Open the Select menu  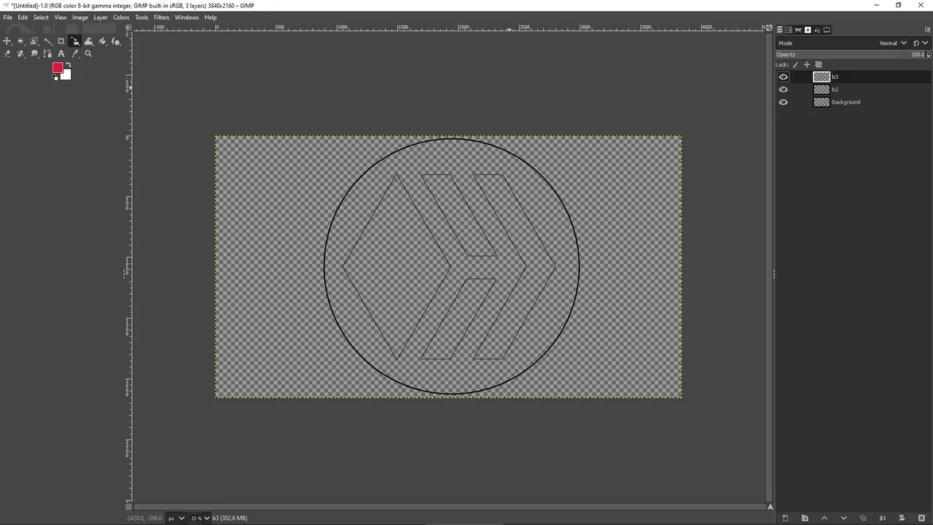[41, 17]
